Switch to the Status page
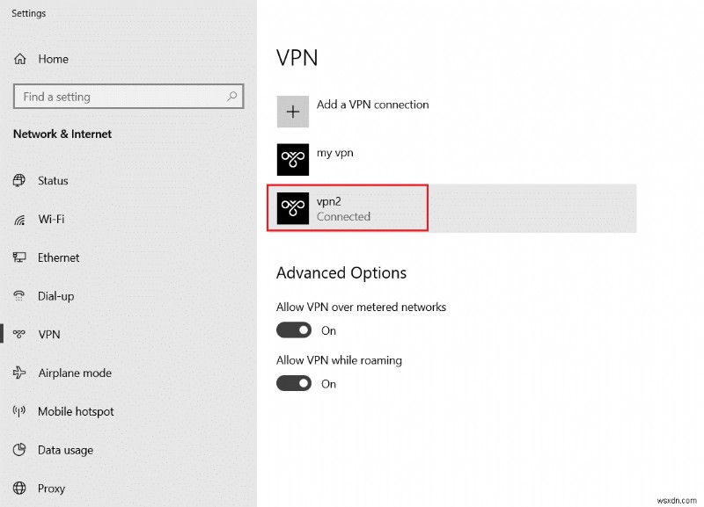This screenshot has height=507, width=704. click(x=53, y=180)
